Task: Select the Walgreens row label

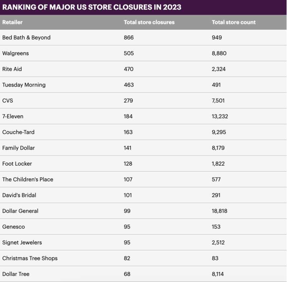Action: point(15,53)
